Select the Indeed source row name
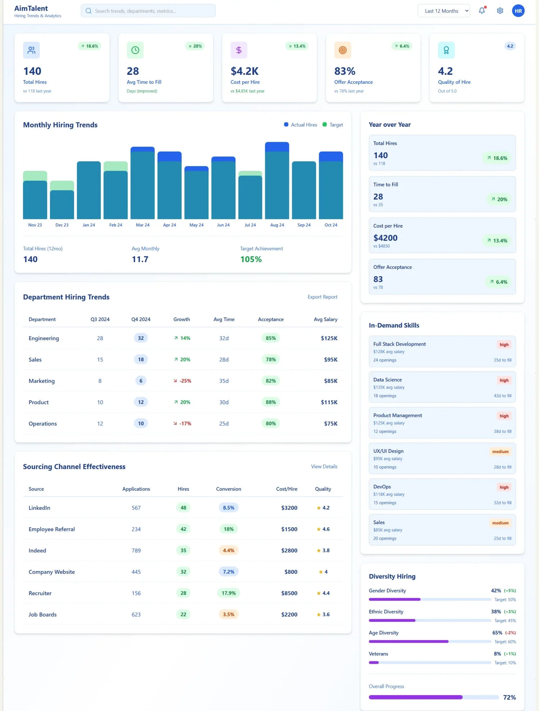The image size is (539, 711). coord(37,550)
